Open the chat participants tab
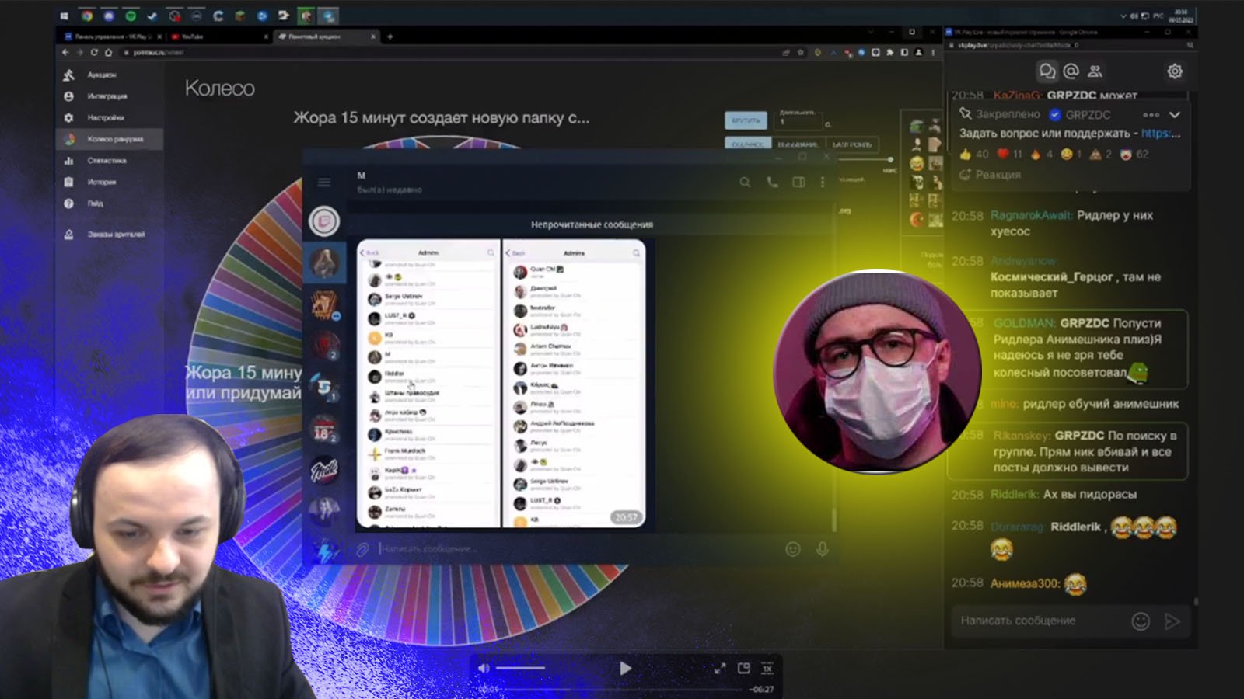 (1095, 71)
